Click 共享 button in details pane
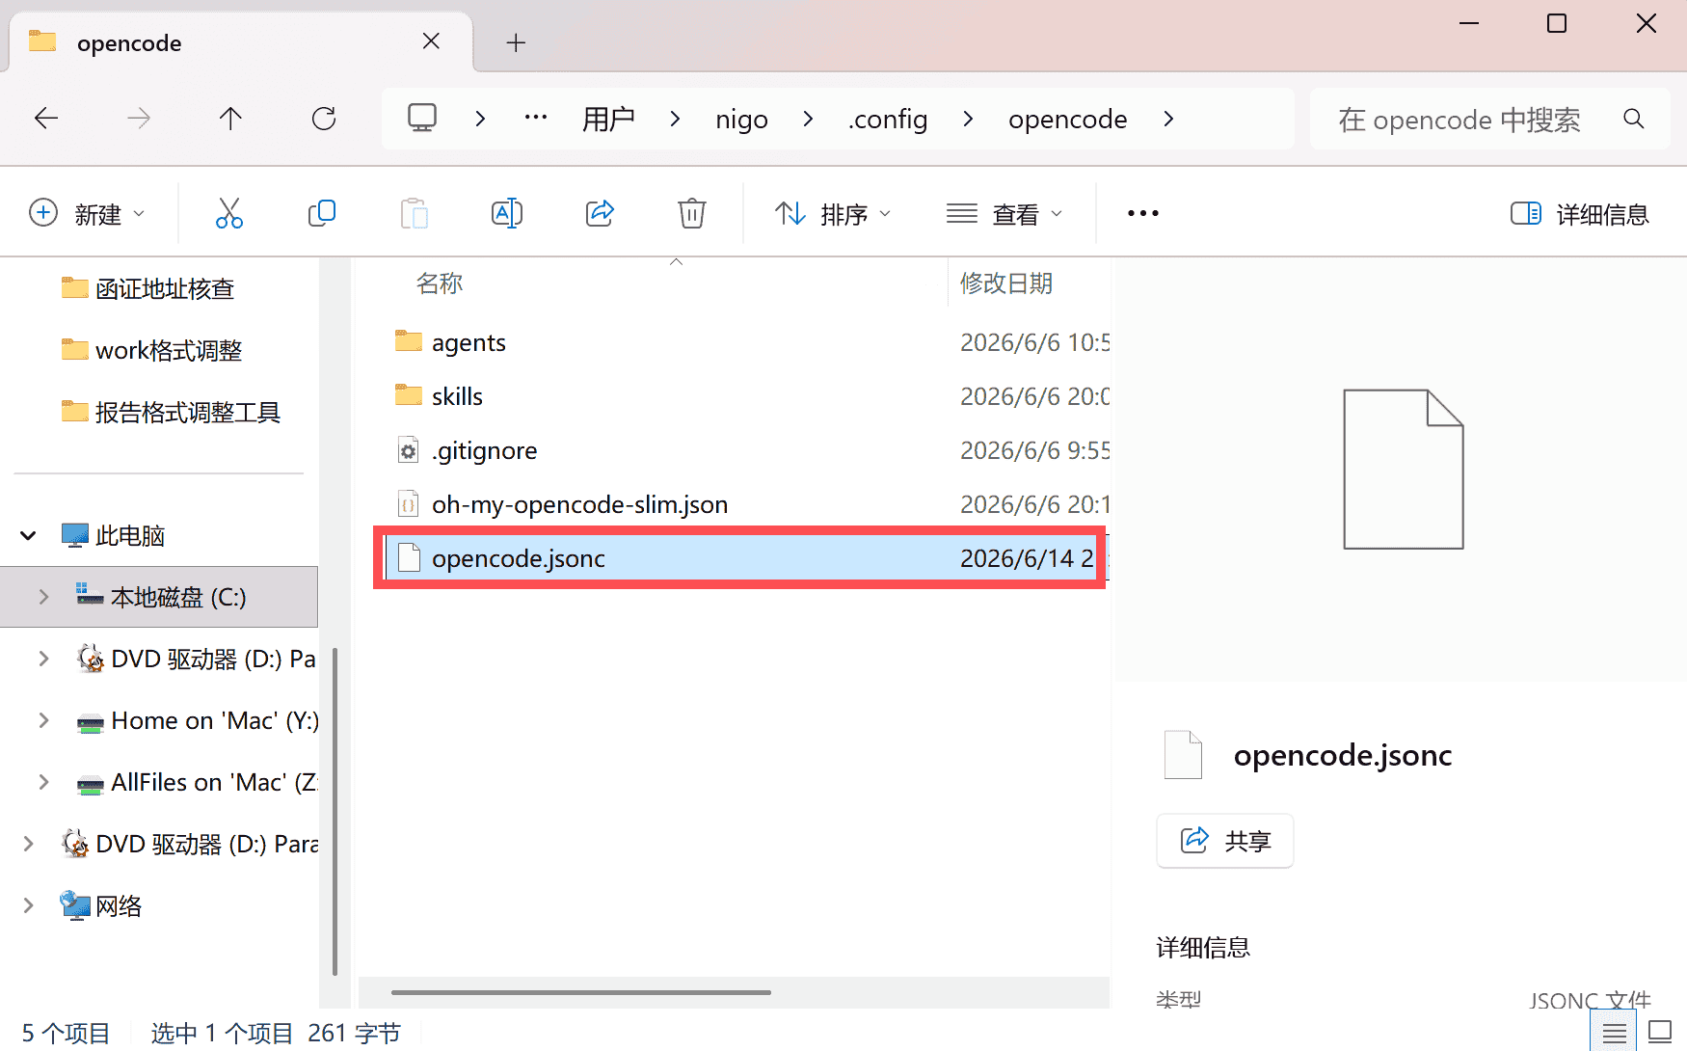 click(1225, 841)
